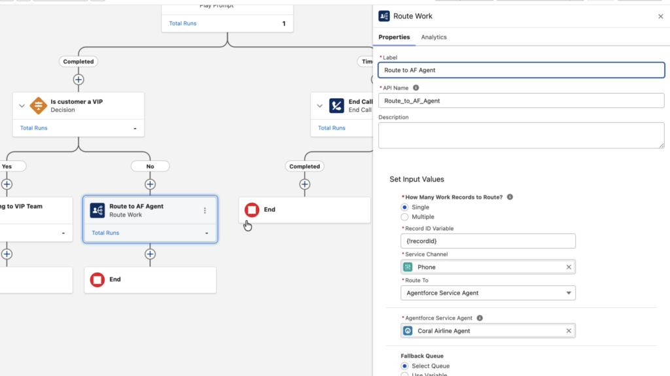The image size is (670, 376).
Task: Switch to the Properties tab
Action: click(x=394, y=37)
